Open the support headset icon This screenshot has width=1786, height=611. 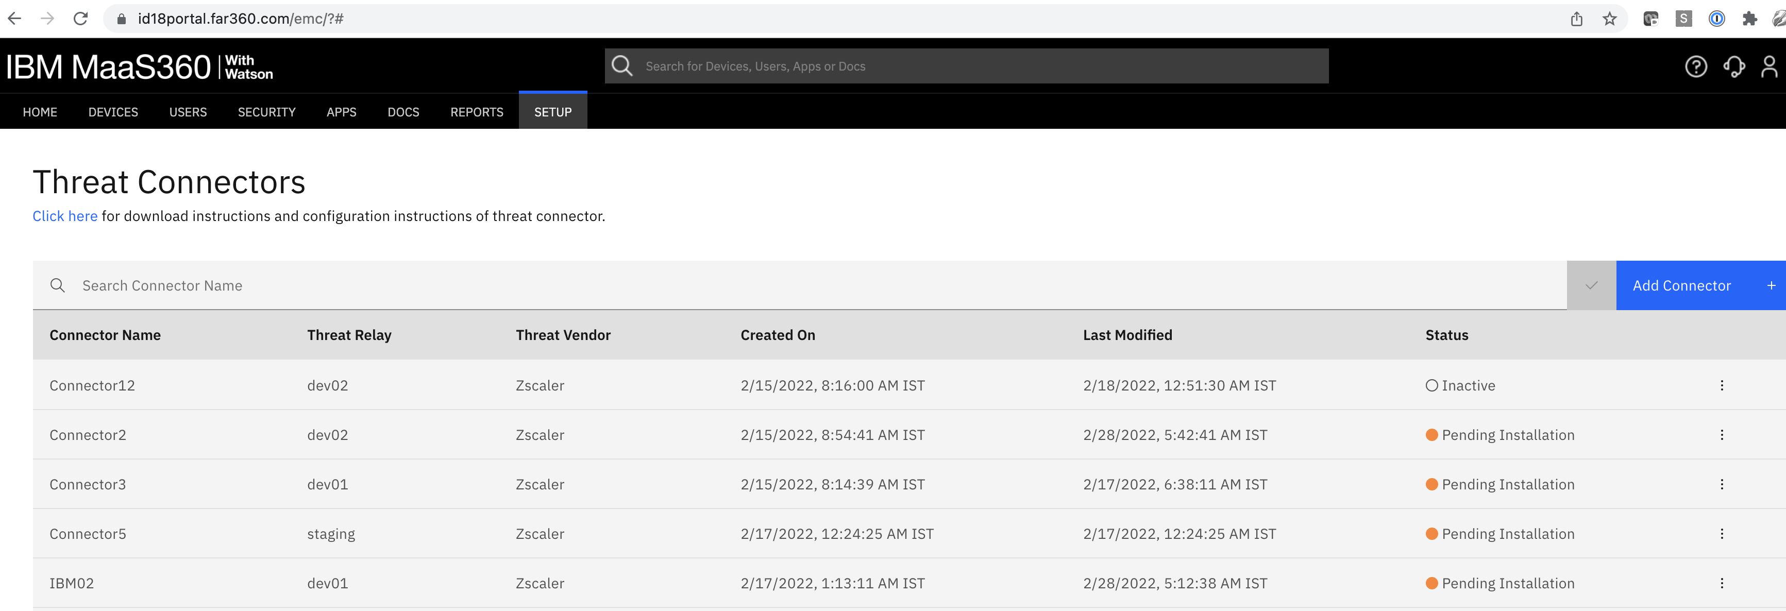click(x=1734, y=66)
